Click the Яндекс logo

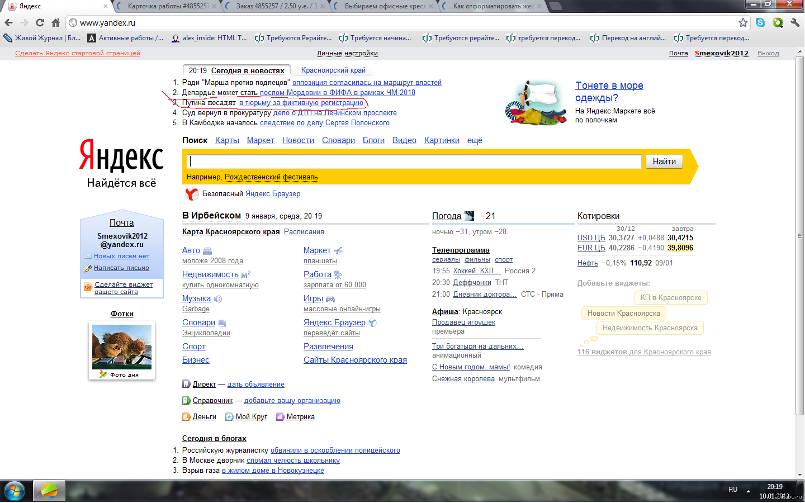121,155
